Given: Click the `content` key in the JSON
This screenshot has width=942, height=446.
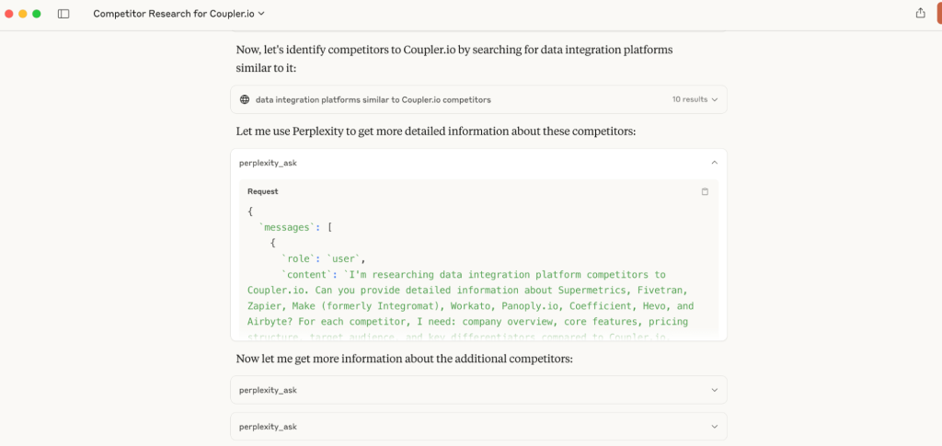Looking at the screenshot, I should tap(307, 274).
